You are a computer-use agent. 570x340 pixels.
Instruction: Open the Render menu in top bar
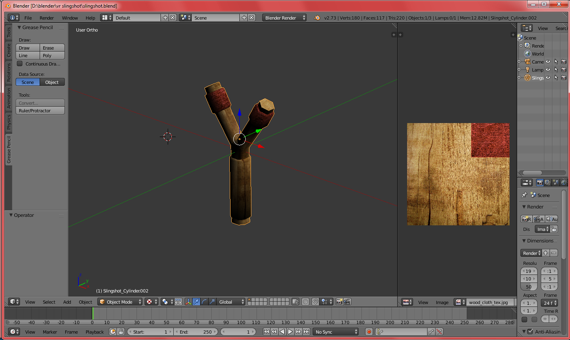tap(46, 18)
